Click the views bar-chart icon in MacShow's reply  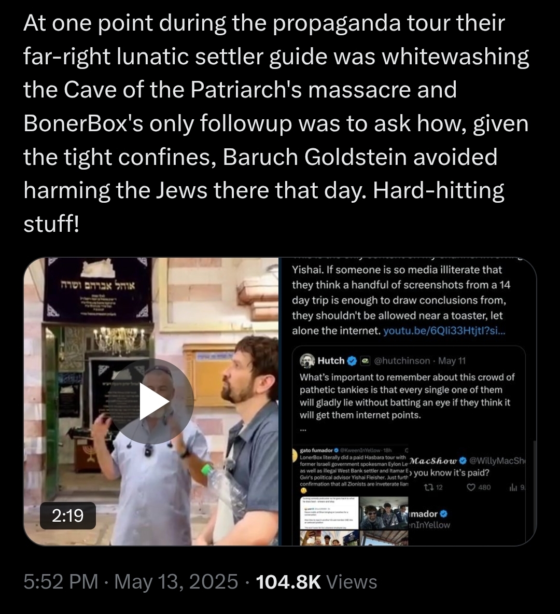pyautogui.click(x=513, y=487)
